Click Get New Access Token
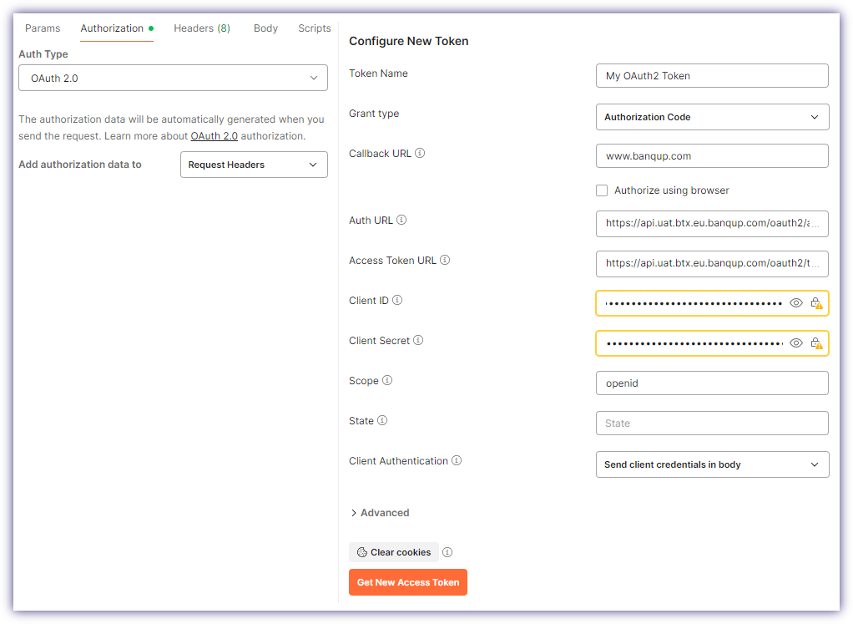 point(407,581)
